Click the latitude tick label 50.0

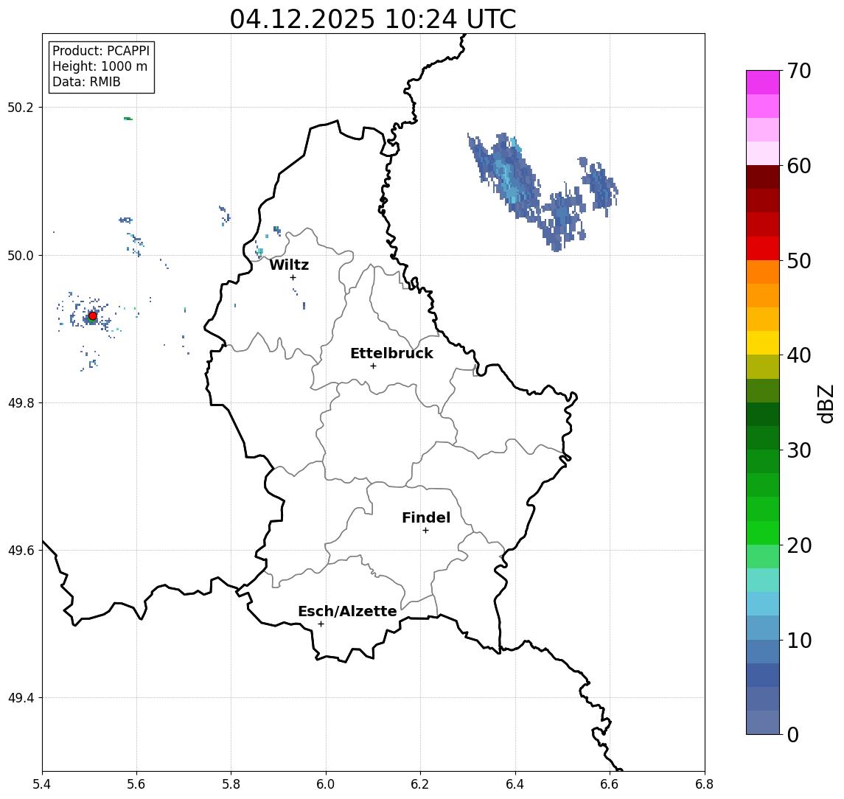[21, 255]
